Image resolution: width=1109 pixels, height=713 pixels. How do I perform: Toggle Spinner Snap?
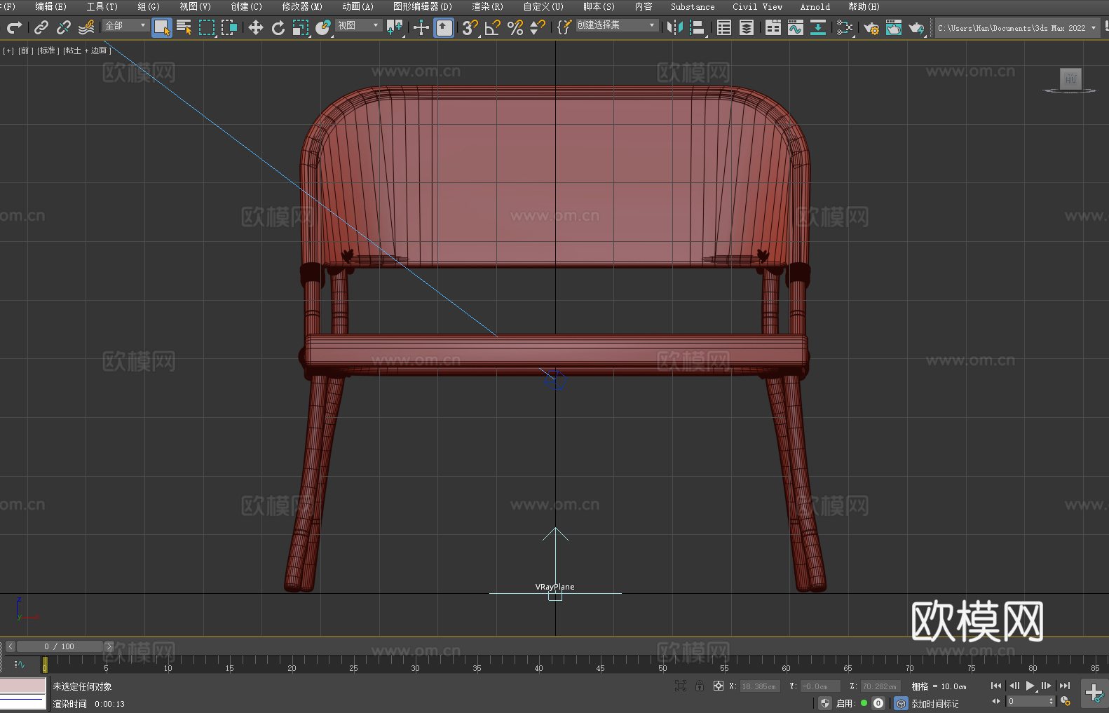(x=538, y=27)
